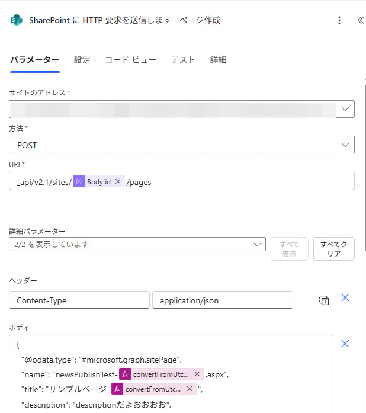Viewport: 366px width, 413px height.
Task: Click the Body id token label
Action: [x=99, y=182]
